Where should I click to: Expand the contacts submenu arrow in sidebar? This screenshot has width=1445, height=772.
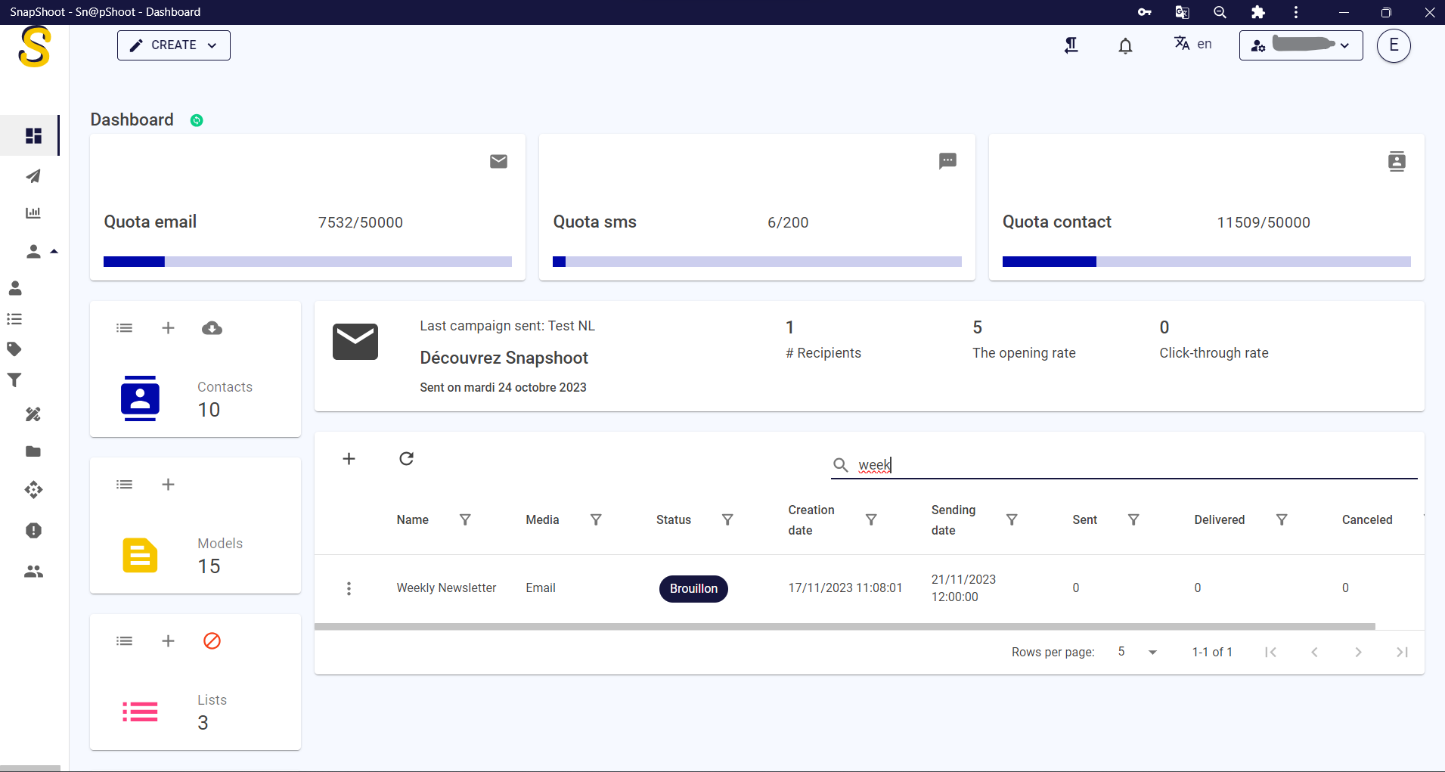point(54,249)
